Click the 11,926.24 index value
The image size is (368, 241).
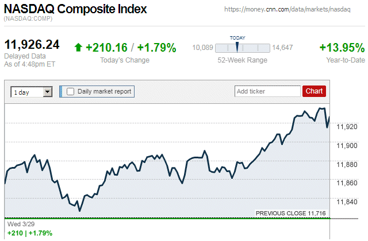click(x=32, y=45)
